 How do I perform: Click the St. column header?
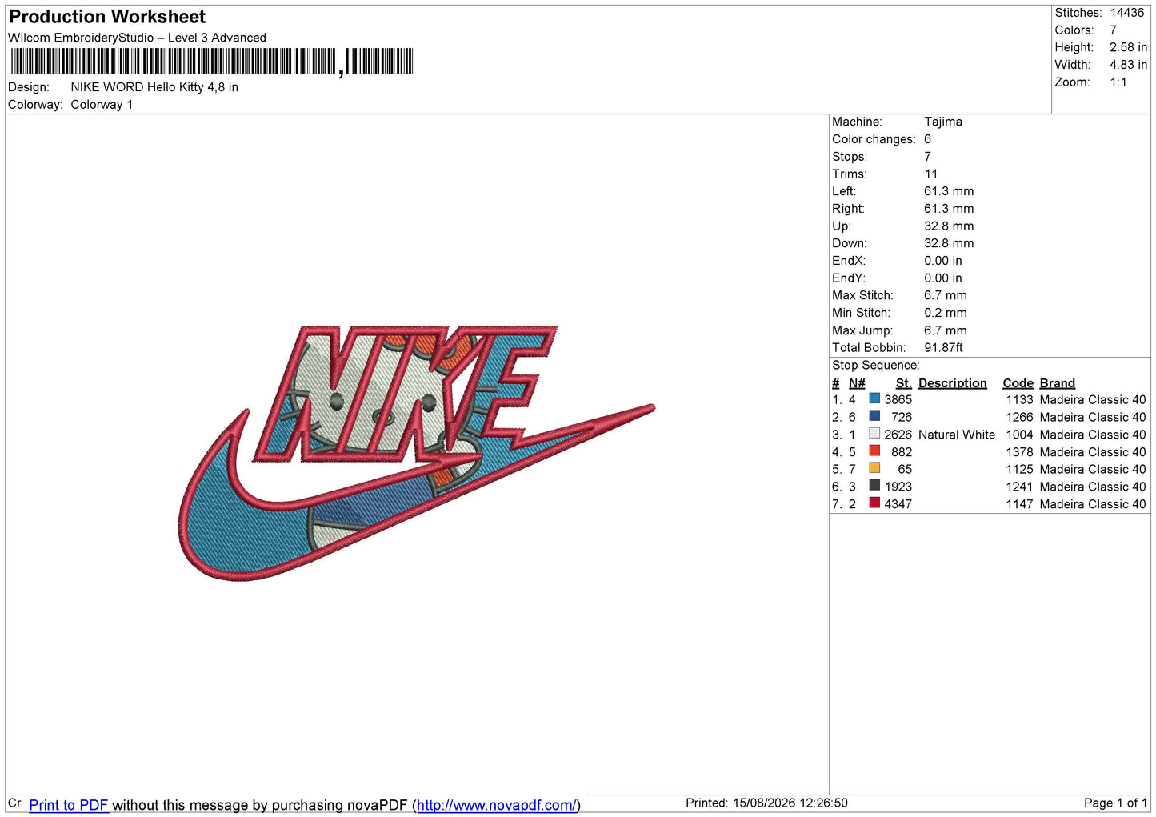click(903, 383)
